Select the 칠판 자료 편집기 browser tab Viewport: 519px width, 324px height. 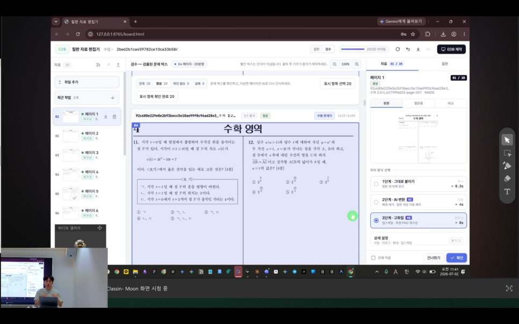click(x=95, y=21)
